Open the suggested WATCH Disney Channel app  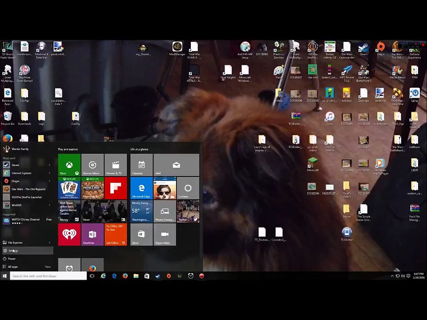coord(28,221)
